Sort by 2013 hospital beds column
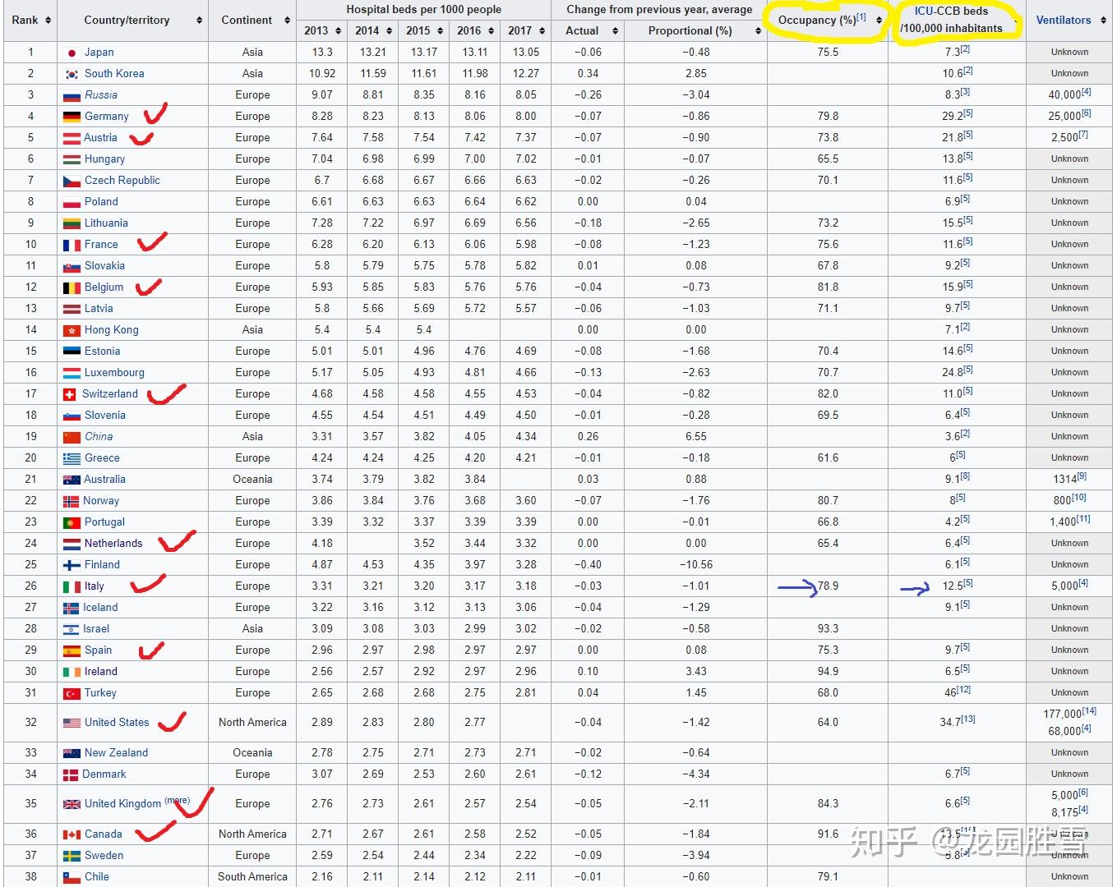 tap(338, 31)
